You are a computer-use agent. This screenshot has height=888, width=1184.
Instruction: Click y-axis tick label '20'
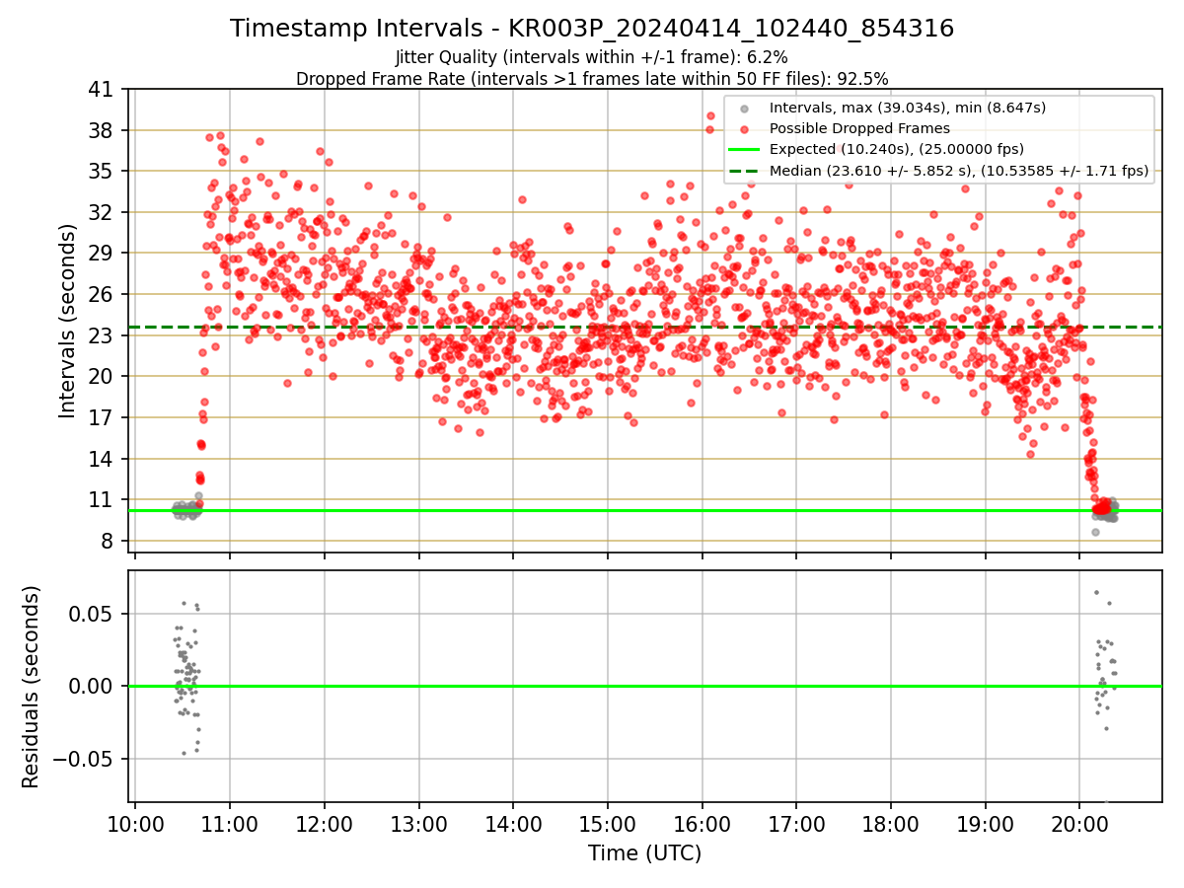[102, 377]
